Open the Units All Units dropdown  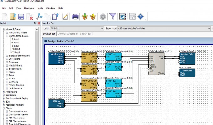77,29
